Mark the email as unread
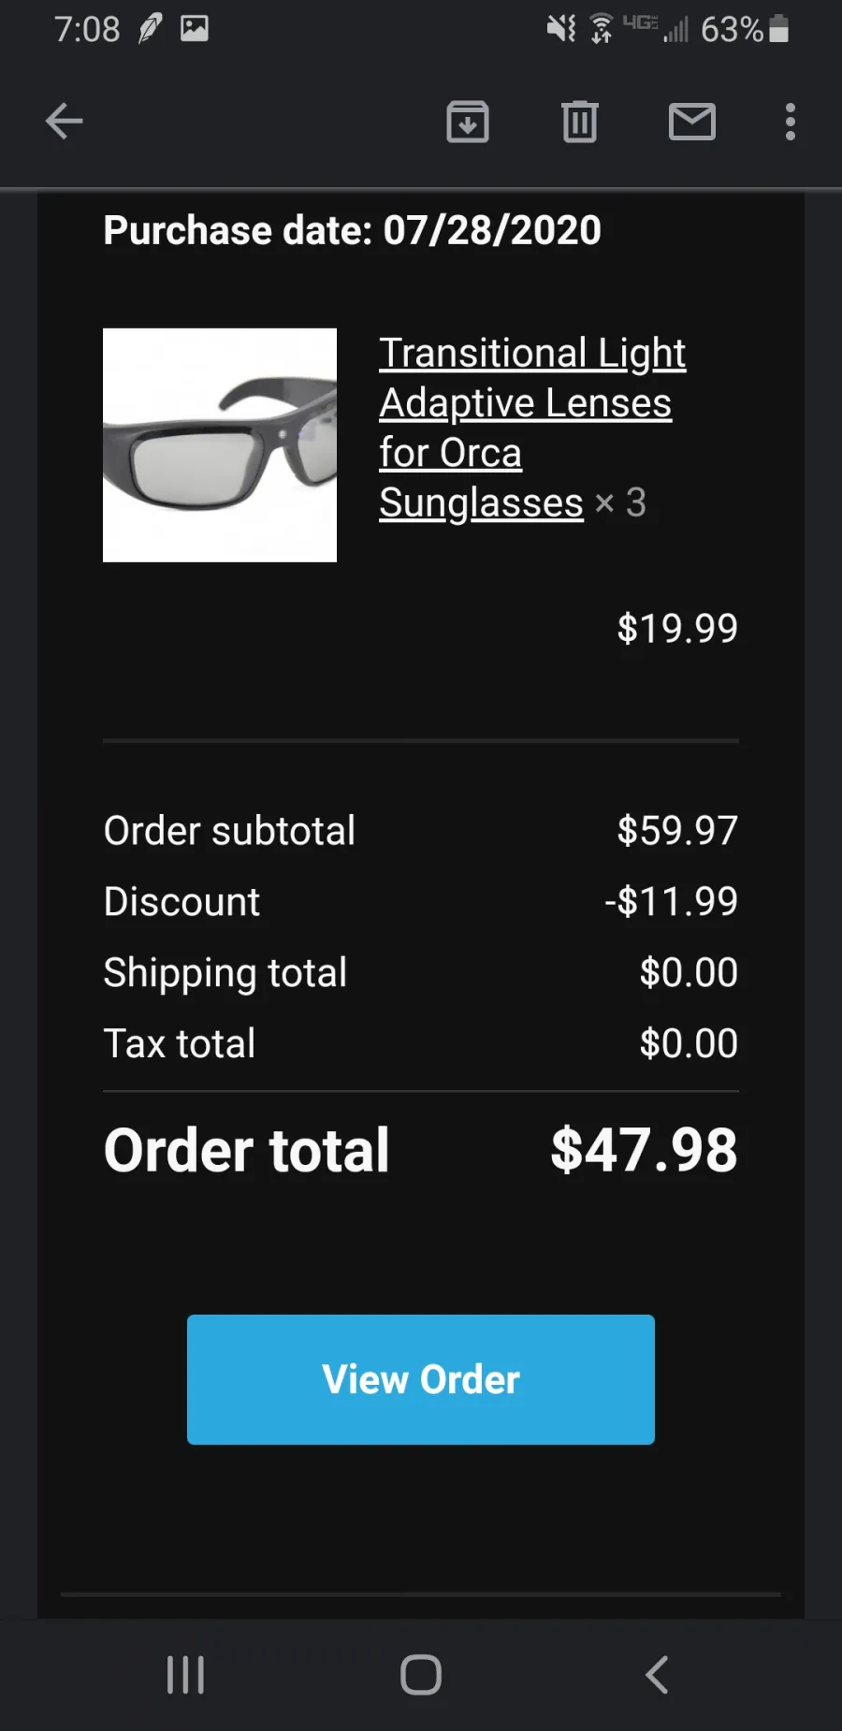 click(x=692, y=122)
